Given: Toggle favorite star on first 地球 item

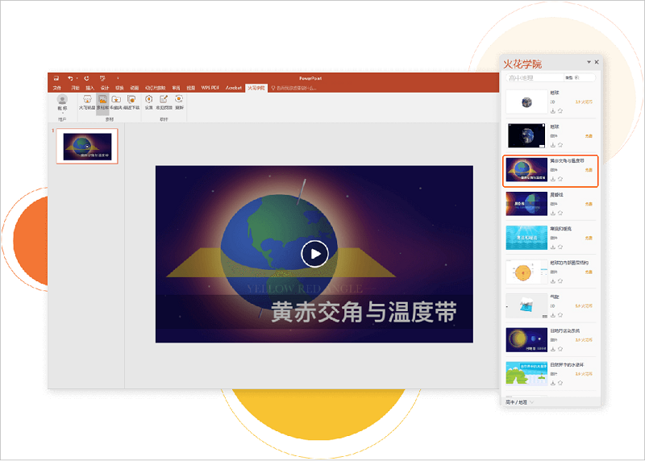Looking at the screenshot, I should tap(560, 111).
